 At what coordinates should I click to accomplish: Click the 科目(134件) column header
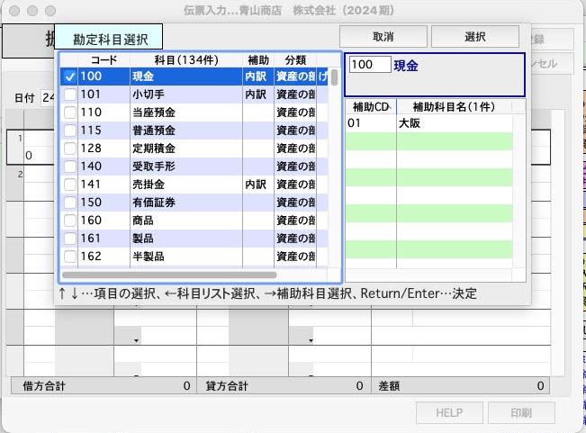click(x=185, y=59)
